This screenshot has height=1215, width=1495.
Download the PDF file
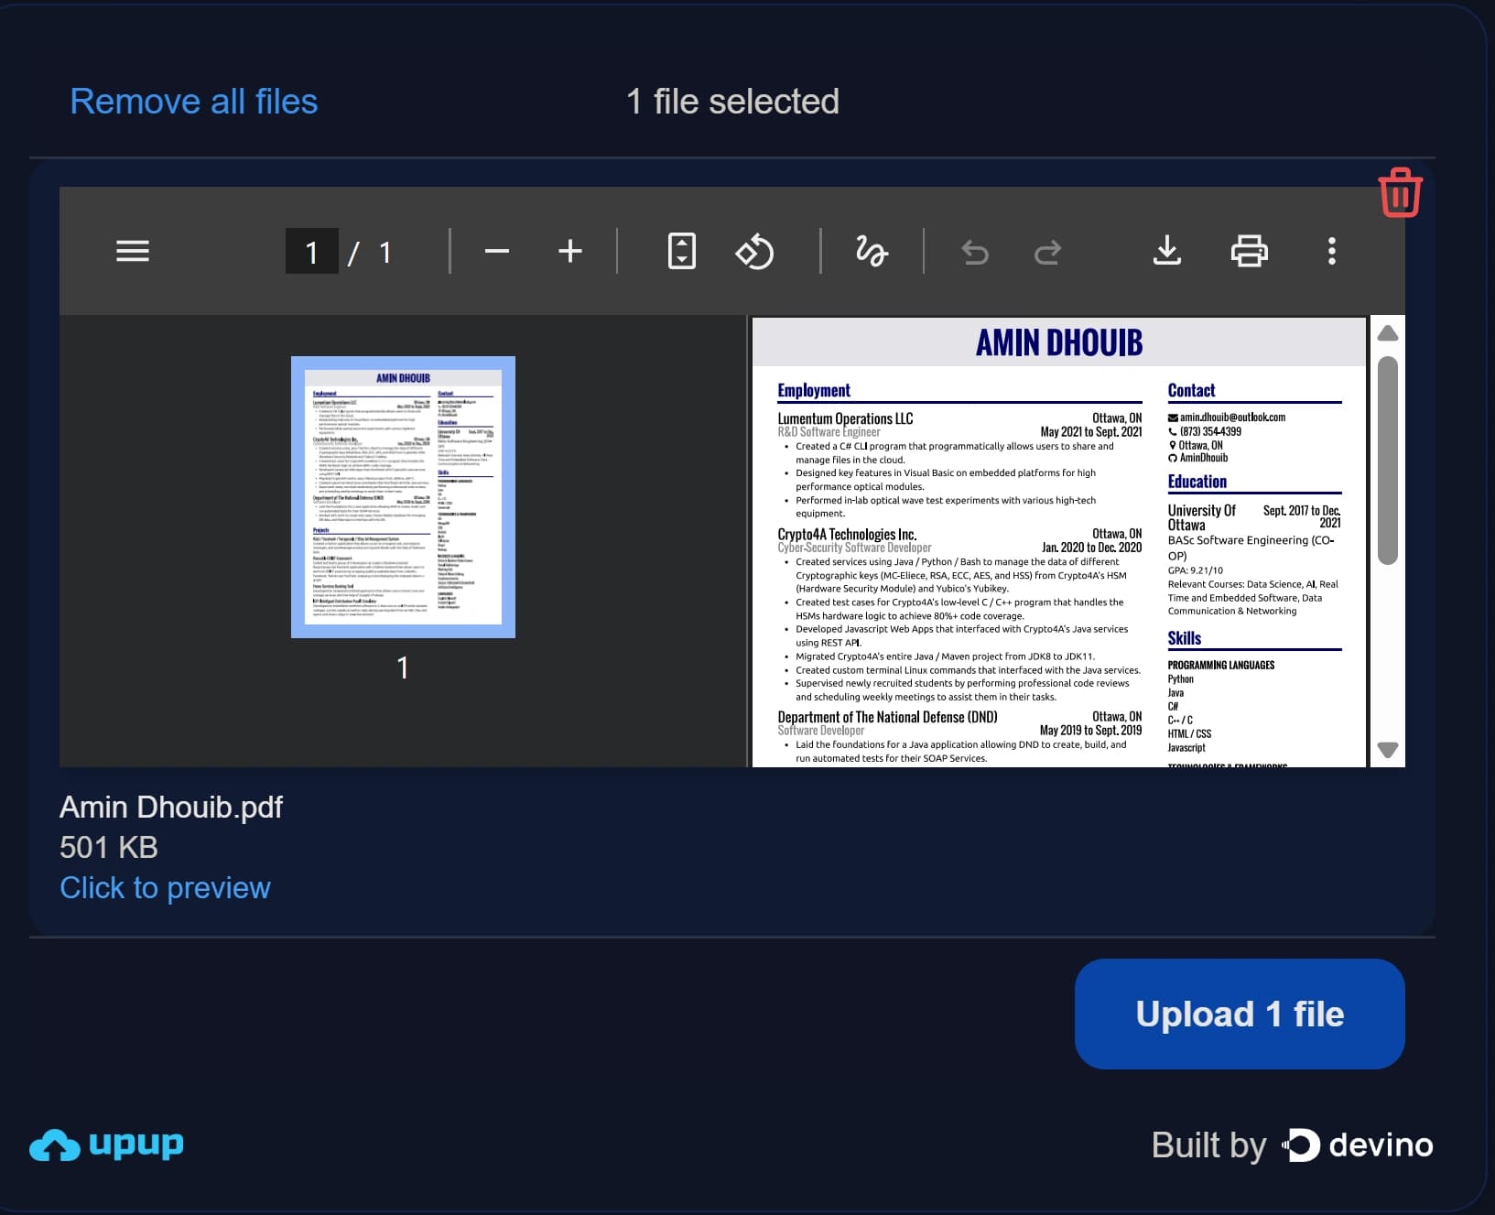[1167, 251]
